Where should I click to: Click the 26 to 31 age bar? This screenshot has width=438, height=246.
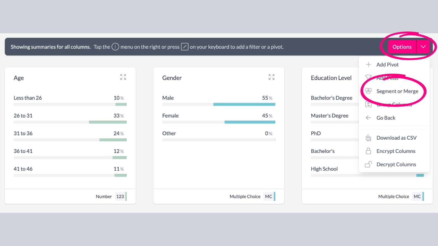[x=108, y=122]
